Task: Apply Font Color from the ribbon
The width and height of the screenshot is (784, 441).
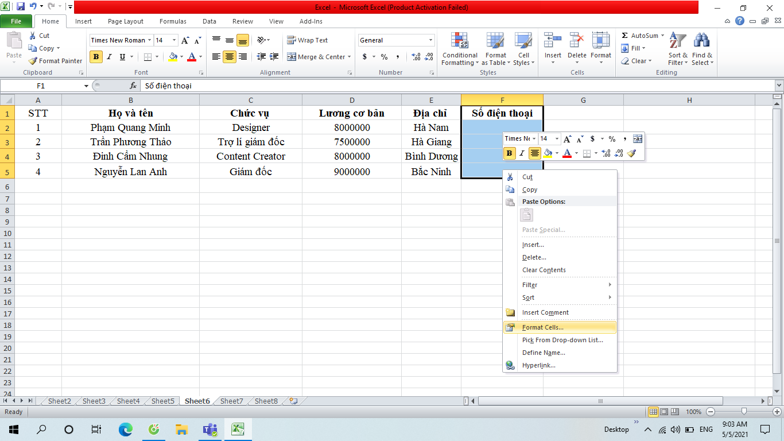Action: pos(192,57)
